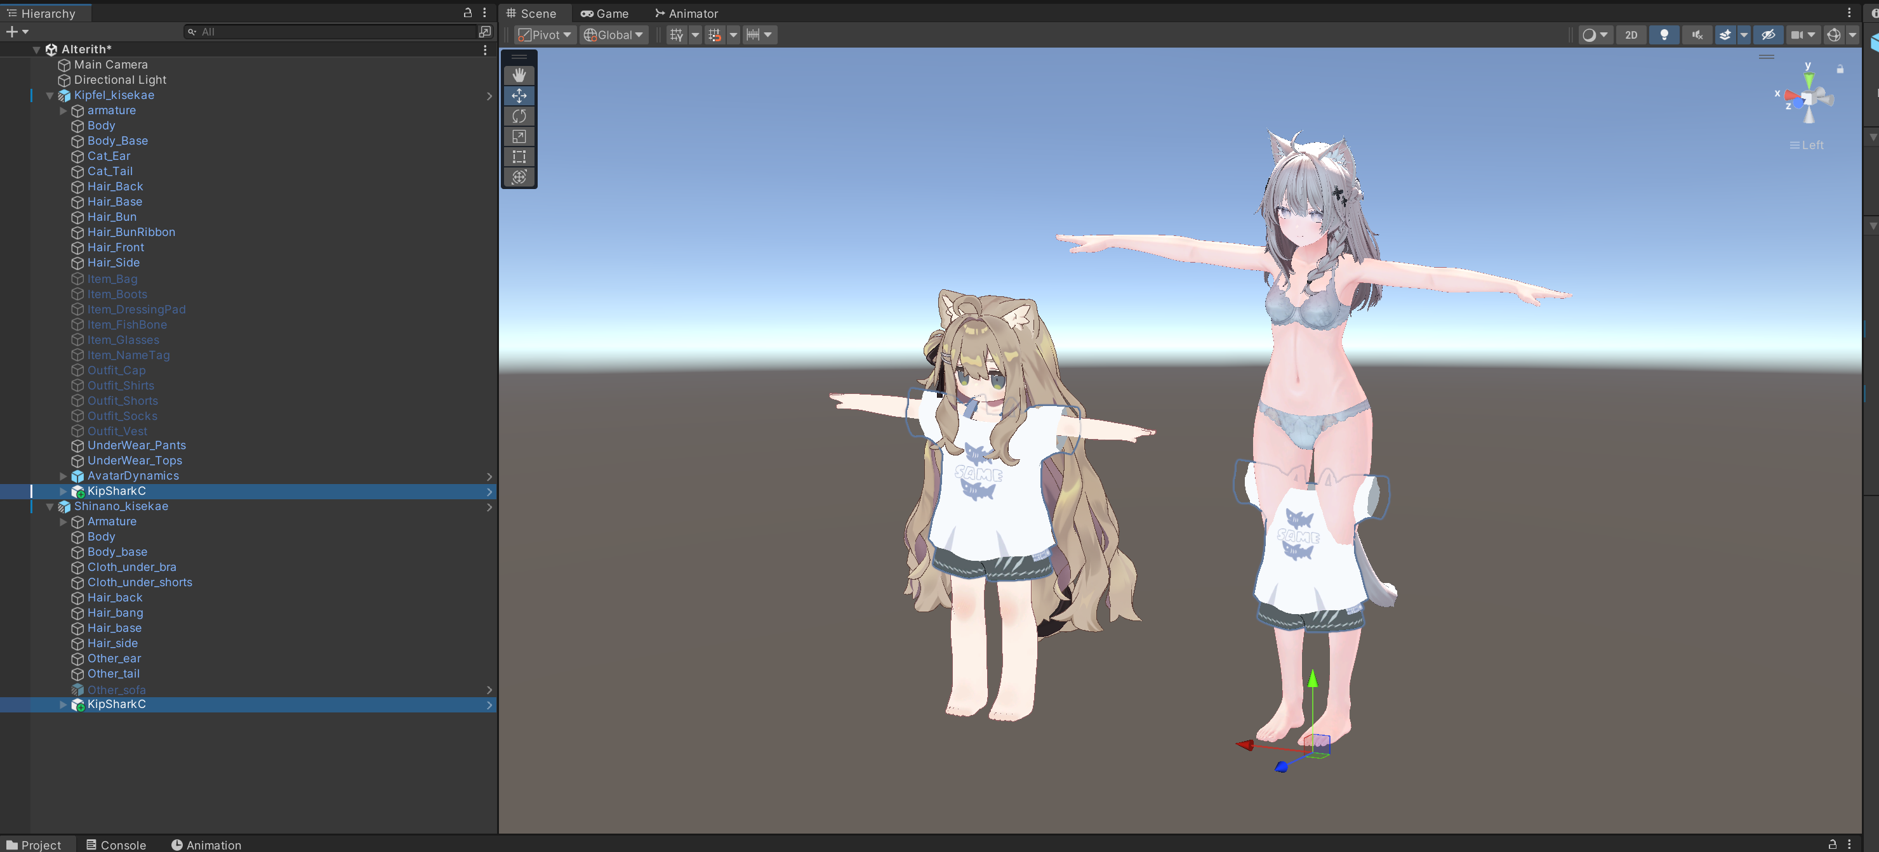Select Directional Light in Hierarchy
The image size is (1879, 852).
[119, 80]
